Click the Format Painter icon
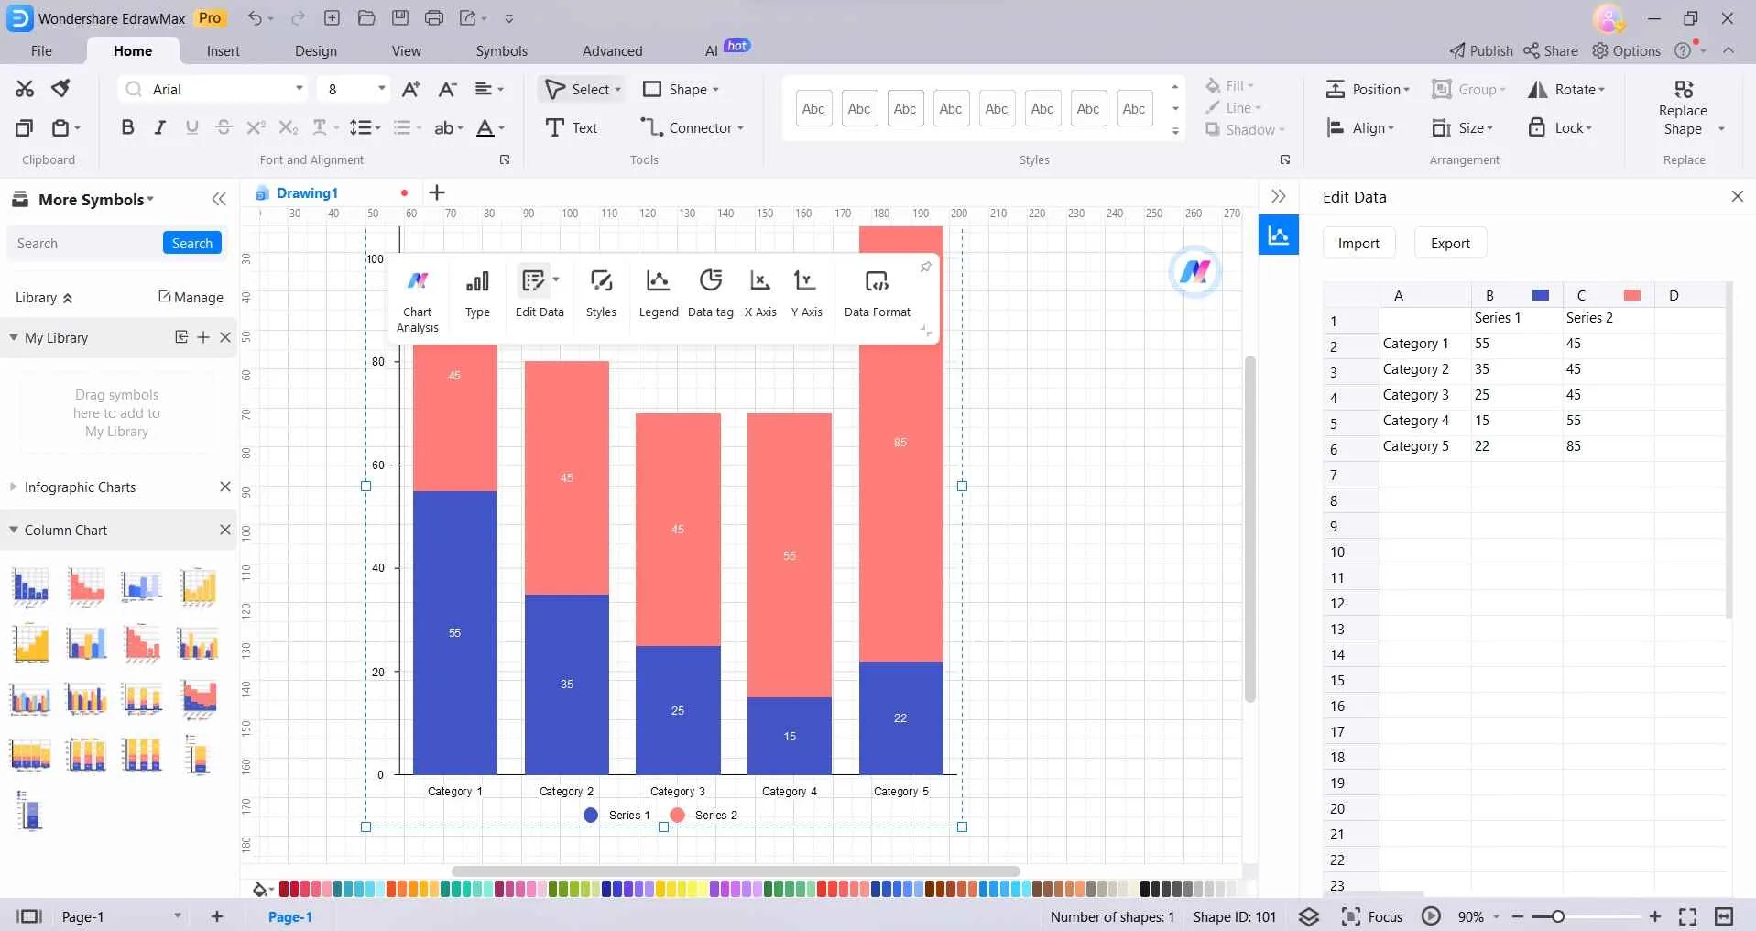The width and height of the screenshot is (1756, 931). coord(61,89)
